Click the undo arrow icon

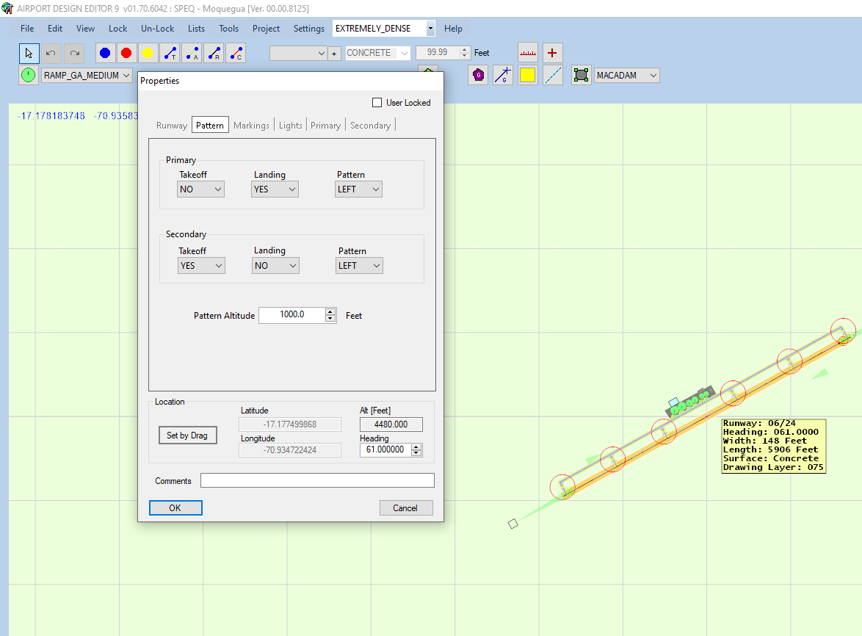coord(51,54)
